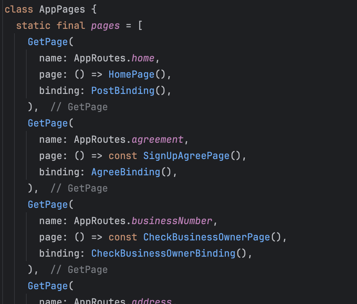Click GetPage call above AppRoutes.businessNumber line
357x304 pixels.
48,205
